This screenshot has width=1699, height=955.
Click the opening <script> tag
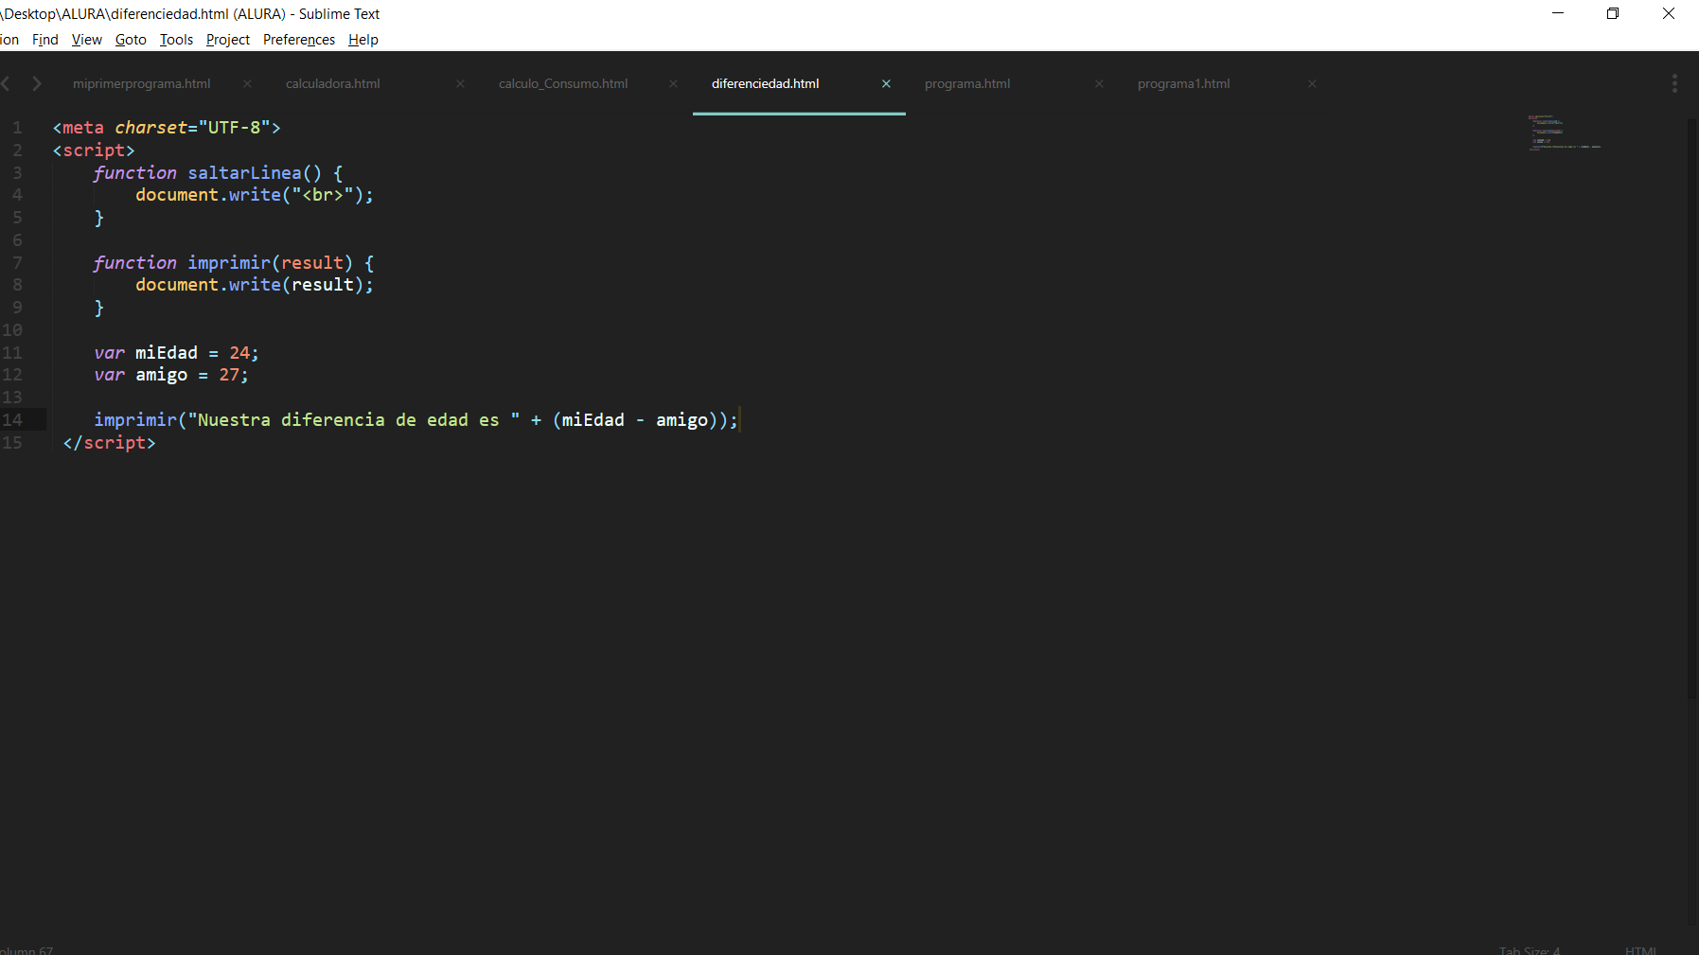(94, 150)
